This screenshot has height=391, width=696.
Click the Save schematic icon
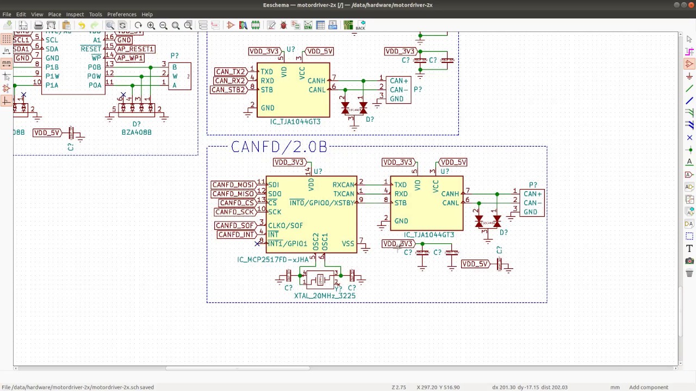coord(8,25)
